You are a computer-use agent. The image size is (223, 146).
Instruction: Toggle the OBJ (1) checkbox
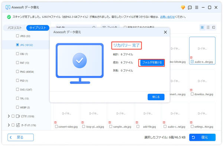pos(17,54)
